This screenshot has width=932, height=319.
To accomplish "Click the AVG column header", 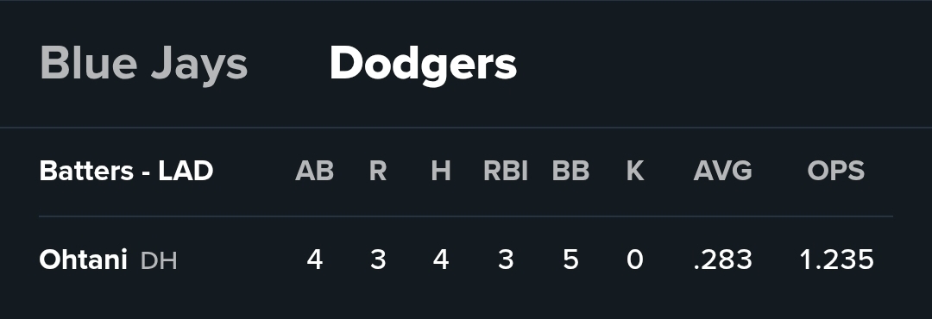I will pyautogui.click(x=723, y=171).
